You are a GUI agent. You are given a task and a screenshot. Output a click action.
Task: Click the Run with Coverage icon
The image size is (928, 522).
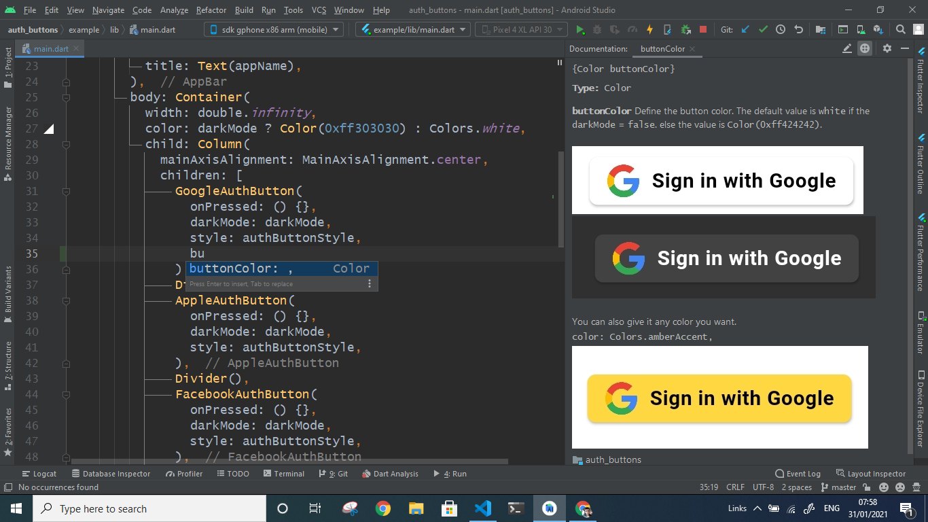(615, 30)
